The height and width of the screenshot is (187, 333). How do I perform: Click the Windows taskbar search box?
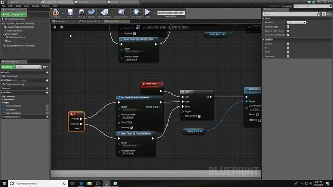point(38,183)
